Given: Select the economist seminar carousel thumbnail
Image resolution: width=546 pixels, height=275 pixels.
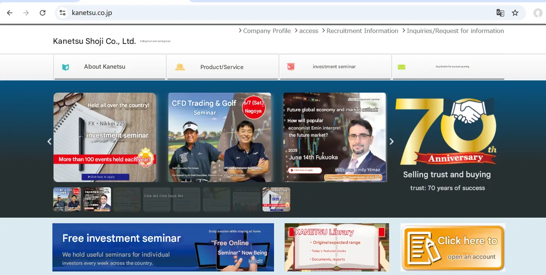Looking at the screenshot, I should tap(97, 200).
